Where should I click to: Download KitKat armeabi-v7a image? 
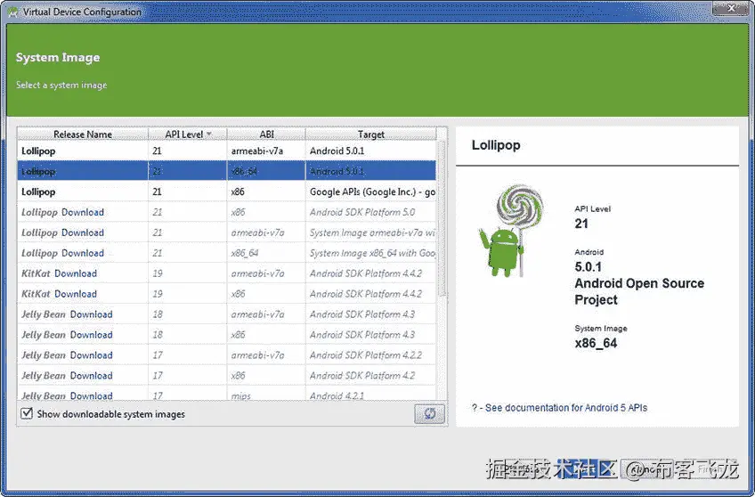coord(76,273)
